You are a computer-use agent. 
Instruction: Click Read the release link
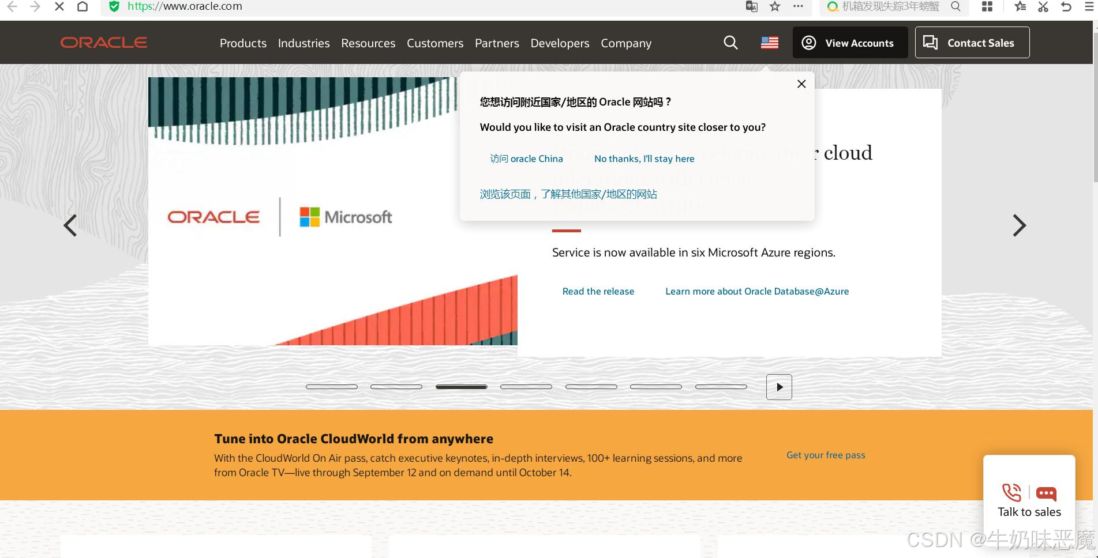pyautogui.click(x=598, y=292)
